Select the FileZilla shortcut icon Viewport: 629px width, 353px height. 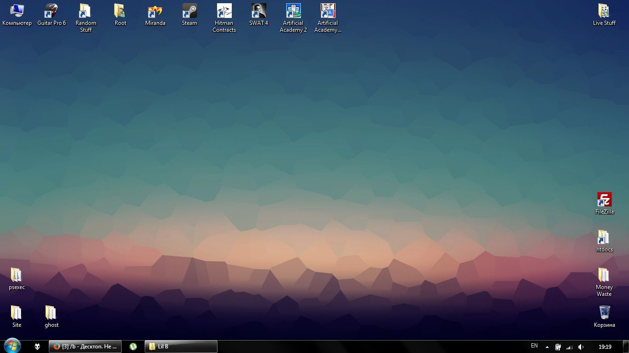click(x=604, y=203)
